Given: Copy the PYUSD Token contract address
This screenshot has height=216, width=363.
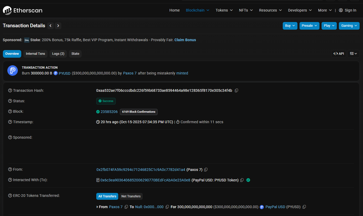Looking at the screenshot, I should [x=242, y=180].
